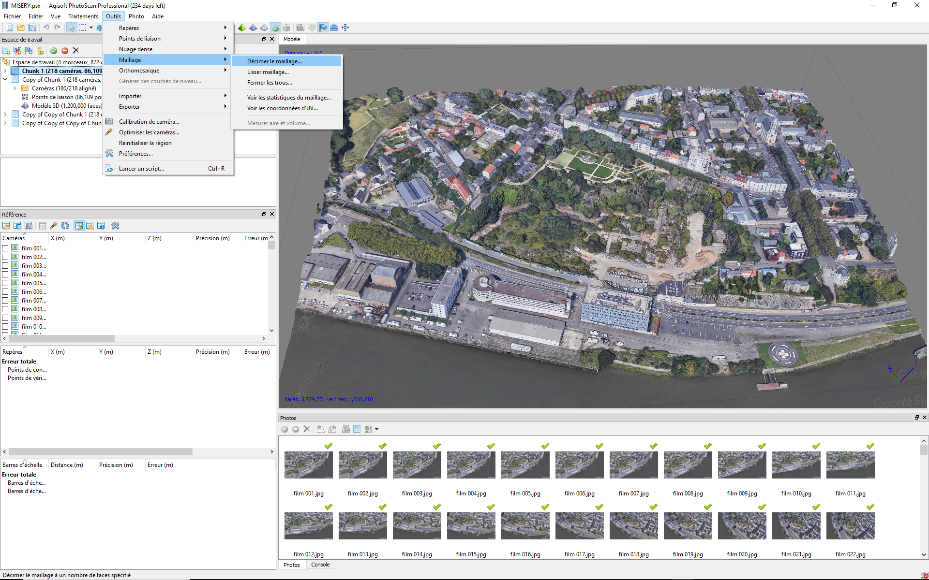The width and height of the screenshot is (929, 580).
Task: Expand the Chunk 1 tree node
Action: click(5, 71)
